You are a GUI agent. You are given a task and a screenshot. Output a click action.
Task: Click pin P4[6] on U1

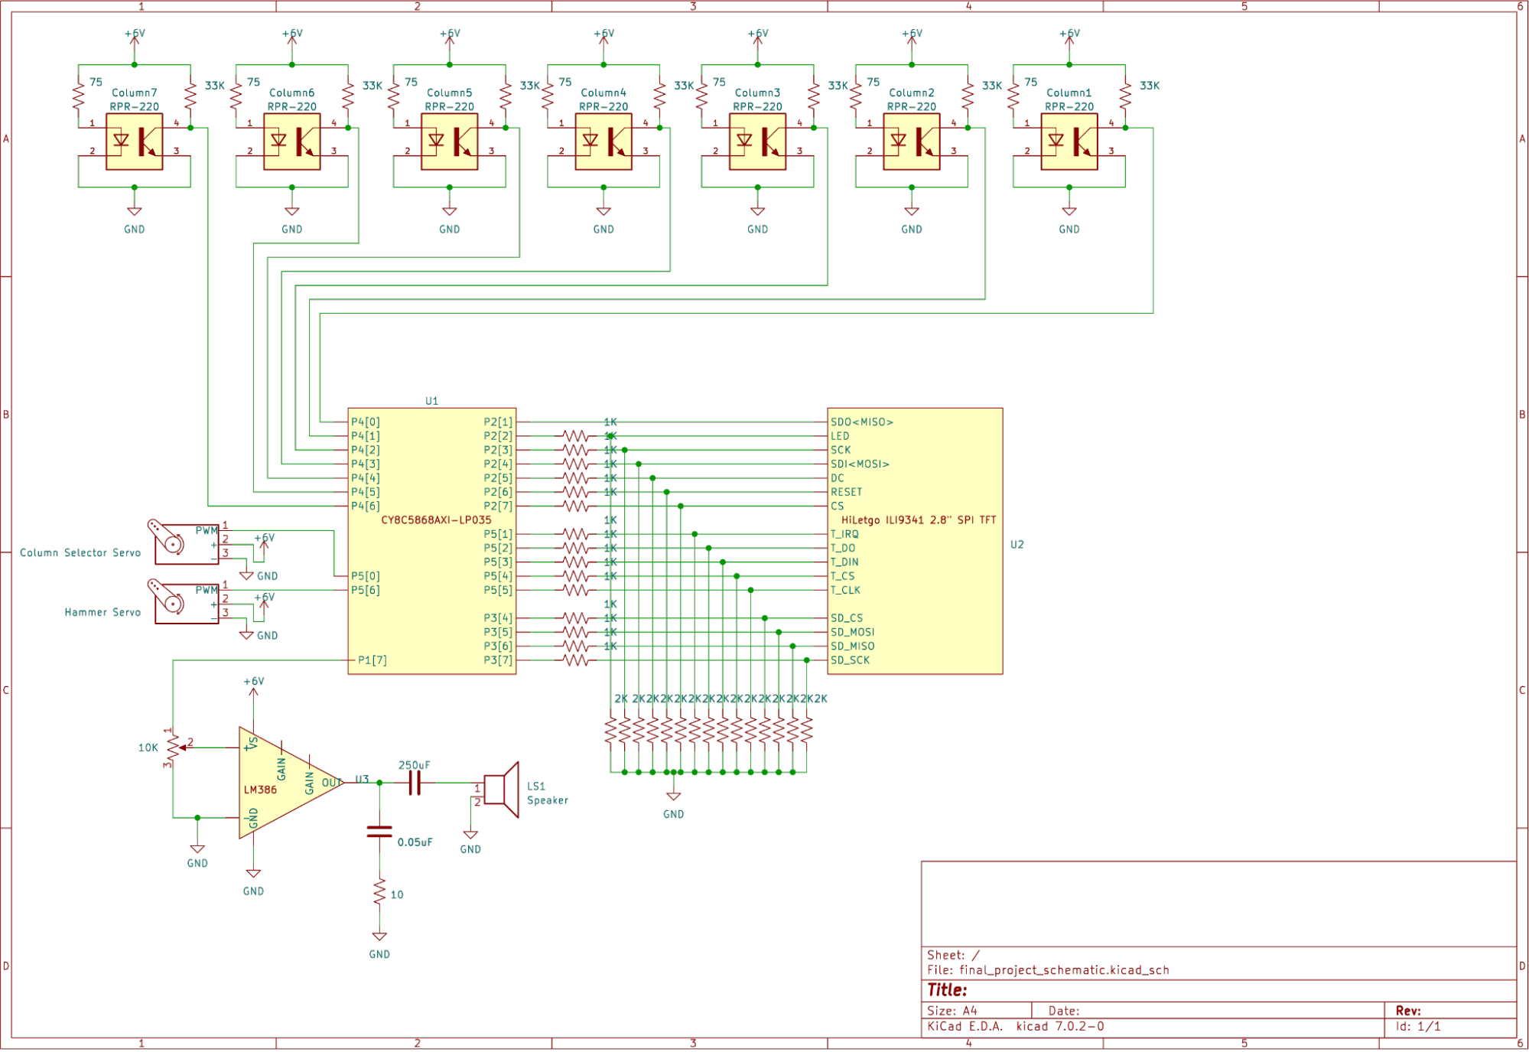point(365,506)
